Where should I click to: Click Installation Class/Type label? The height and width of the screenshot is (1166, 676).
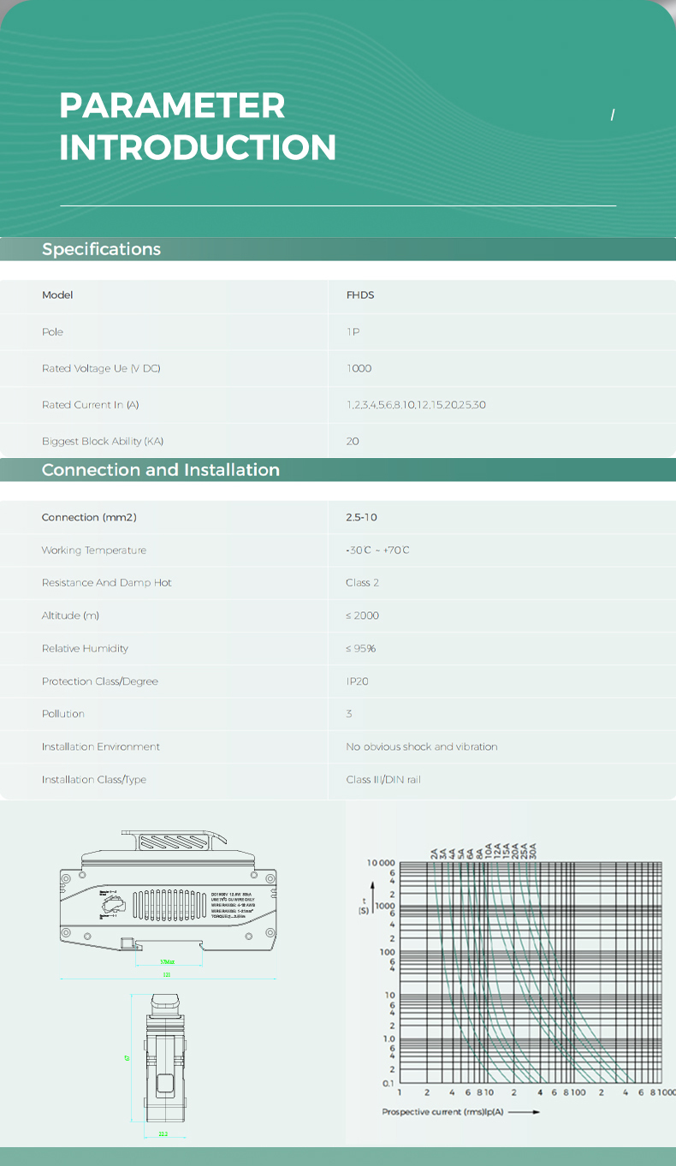(x=94, y=780)
